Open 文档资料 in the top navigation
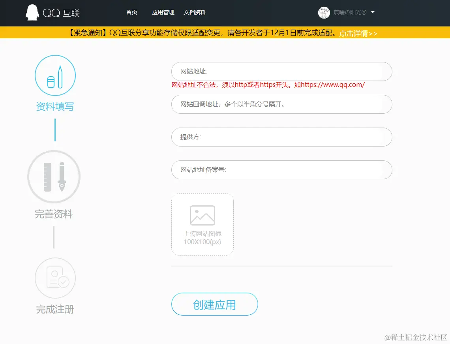This screenshot has width=450, height=344. coord(195,12)
